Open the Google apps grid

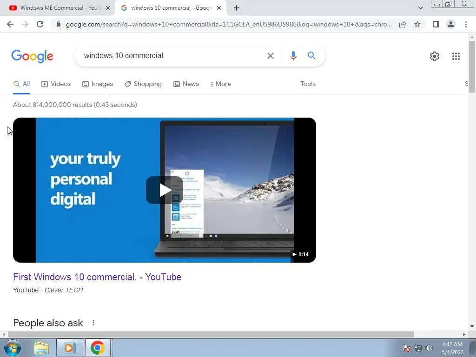tap(456, 56)
